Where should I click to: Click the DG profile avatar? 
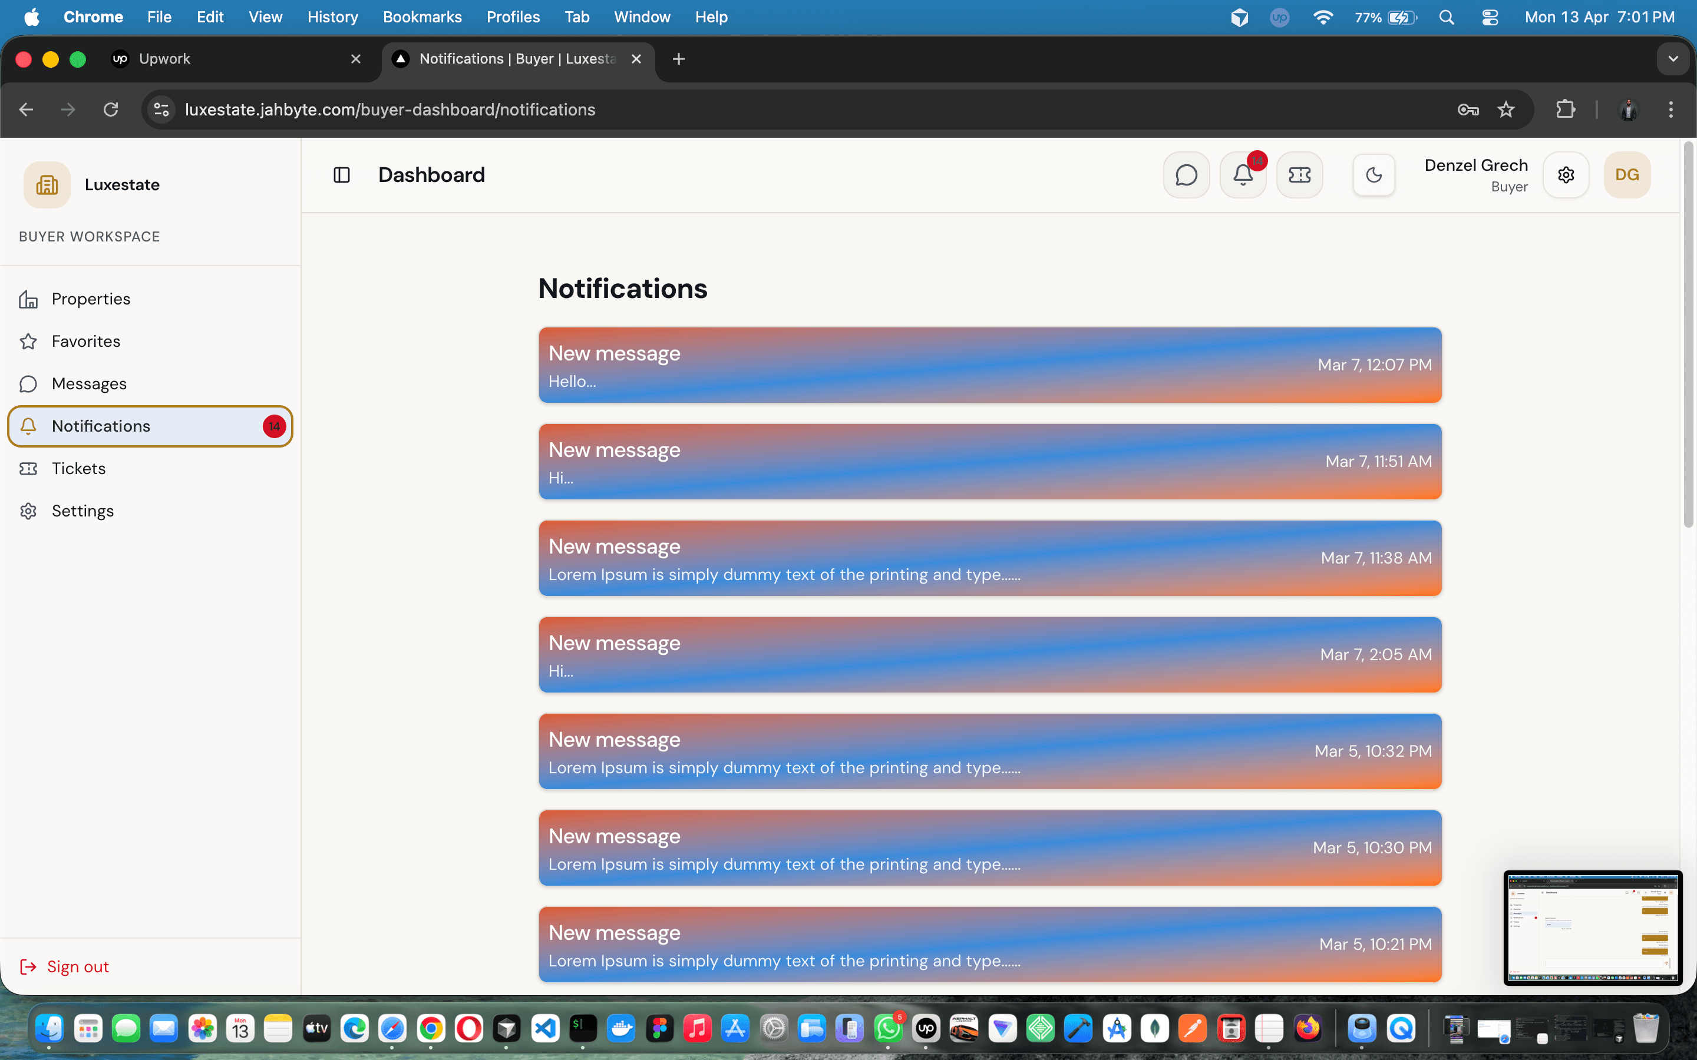1627,174
